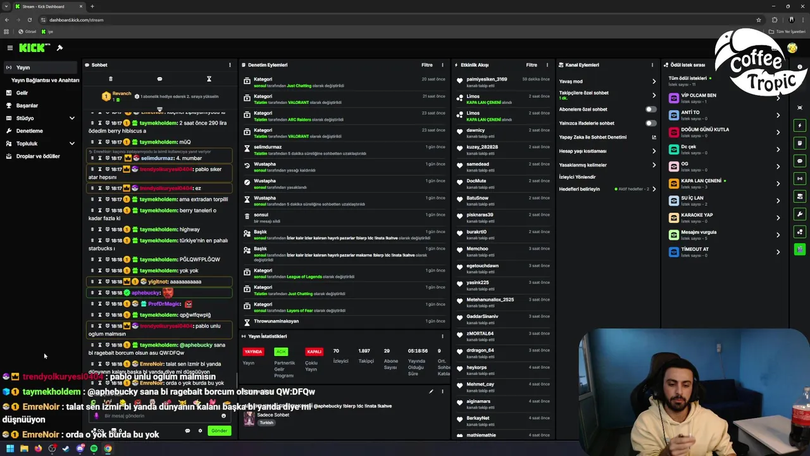Open Etkinlik Akışı three-dot options menu
The width and height of the screenshot is (810, 456).
(547, 65)
